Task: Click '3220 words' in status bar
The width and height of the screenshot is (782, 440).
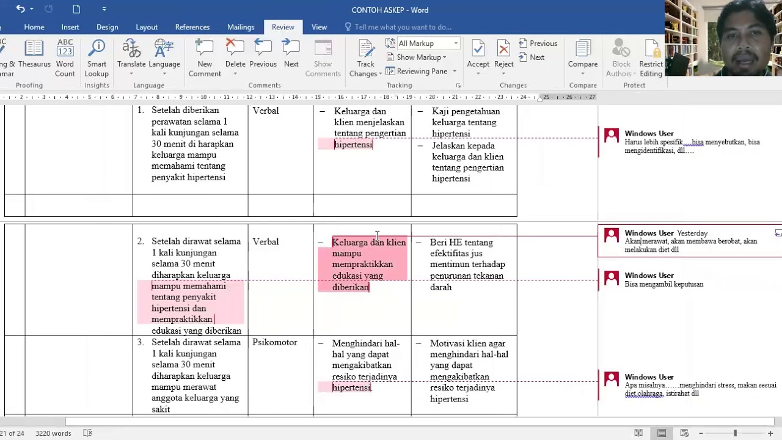Action: [53, 433]
